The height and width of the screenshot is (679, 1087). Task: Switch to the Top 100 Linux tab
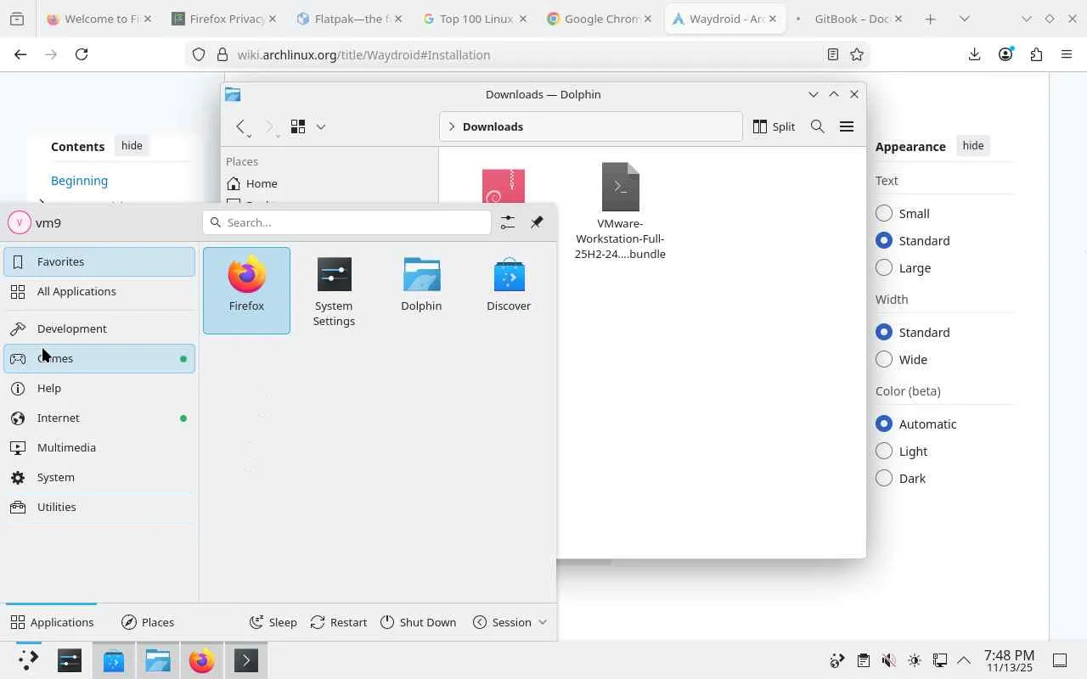[x=474, y=19]
